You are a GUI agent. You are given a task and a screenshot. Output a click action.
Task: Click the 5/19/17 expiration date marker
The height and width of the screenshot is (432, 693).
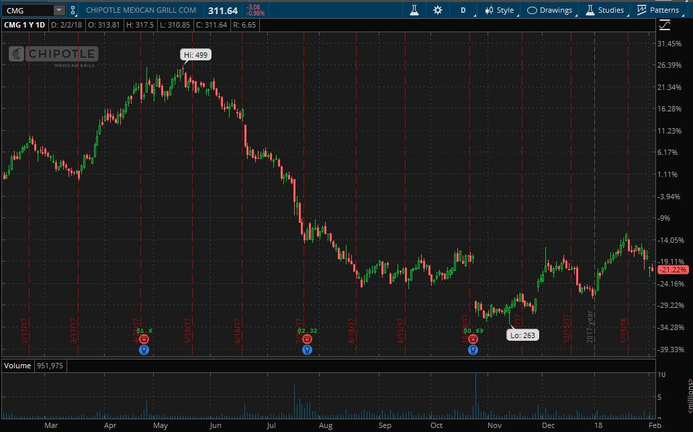coord(188,331)
